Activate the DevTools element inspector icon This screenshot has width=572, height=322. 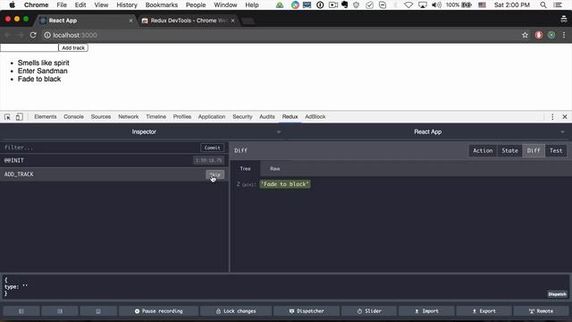coord(7,117)
